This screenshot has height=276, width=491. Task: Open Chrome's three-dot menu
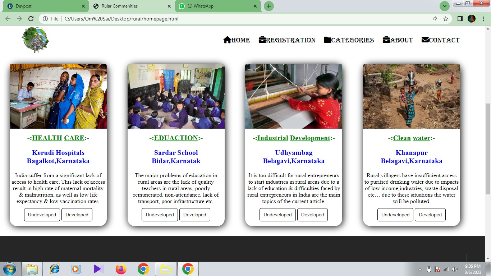click(483, 19)
